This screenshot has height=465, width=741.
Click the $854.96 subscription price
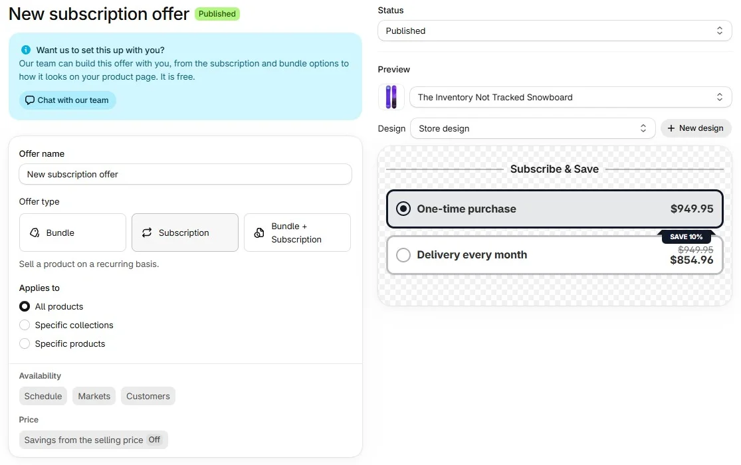coord(691,260)
